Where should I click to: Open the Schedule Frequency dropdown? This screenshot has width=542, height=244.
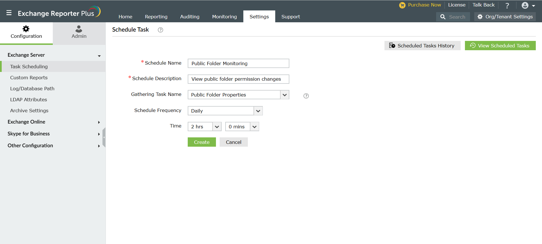258,111
